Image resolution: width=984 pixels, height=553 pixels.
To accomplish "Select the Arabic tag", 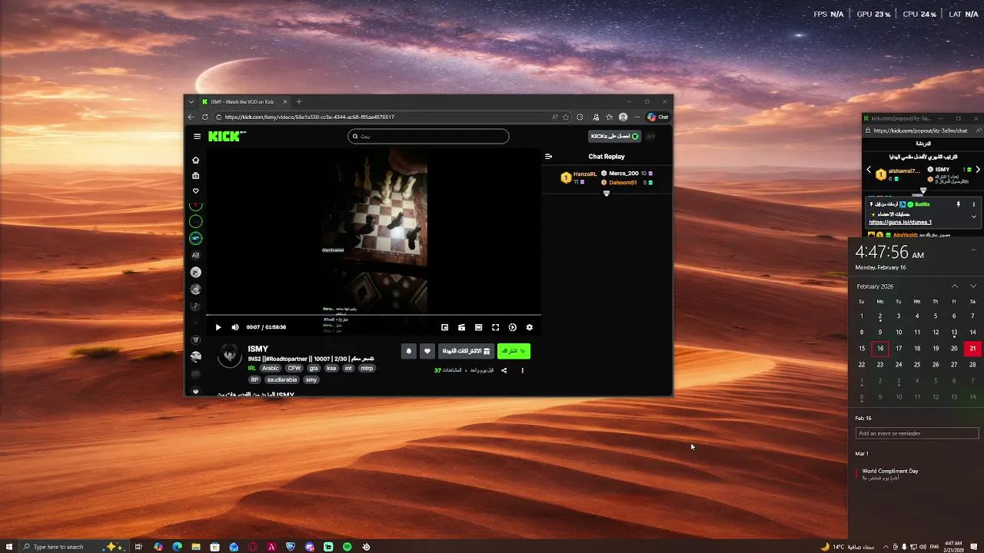I will tap(271, 368).
